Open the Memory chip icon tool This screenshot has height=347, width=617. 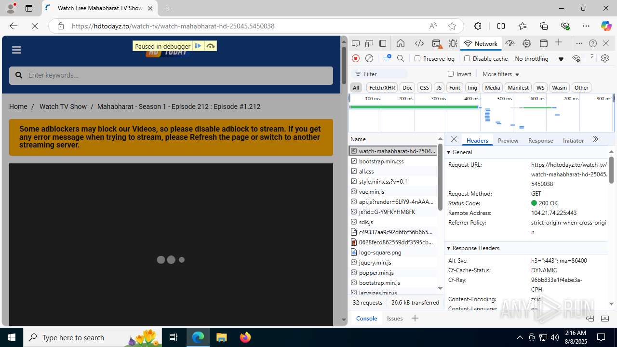point(527,43)
